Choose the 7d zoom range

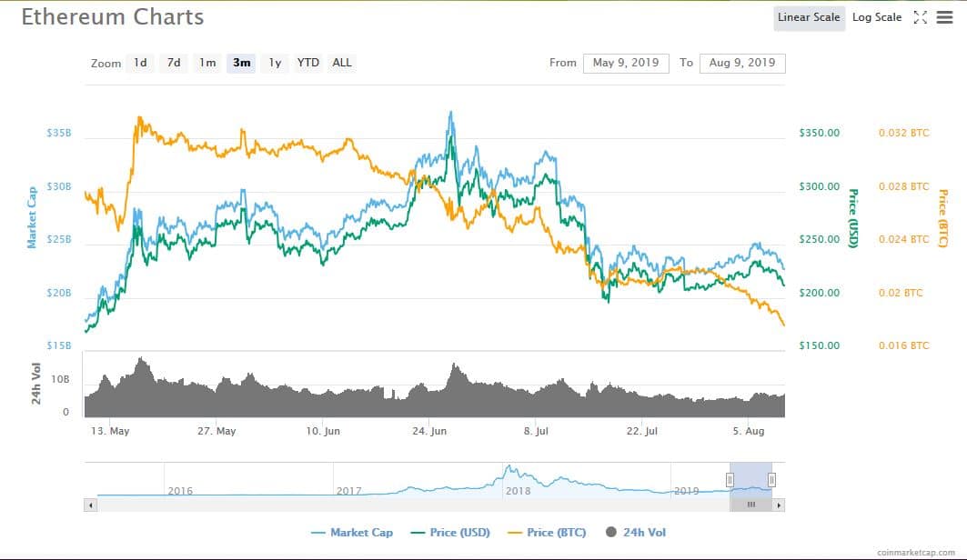coord(174,63)
